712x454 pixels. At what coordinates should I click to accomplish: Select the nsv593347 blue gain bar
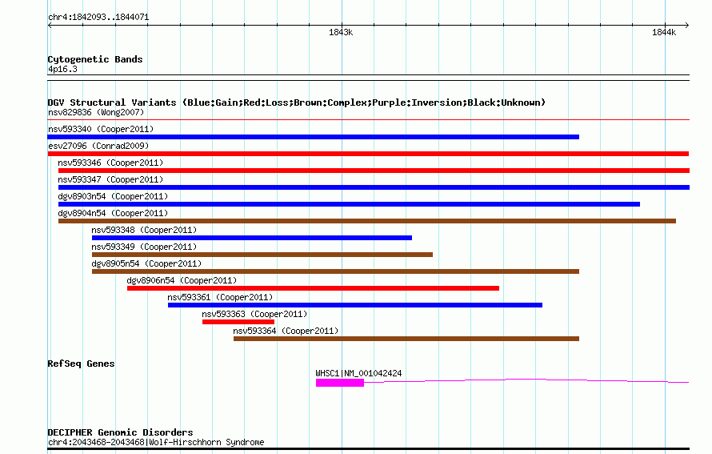[374, 187]
